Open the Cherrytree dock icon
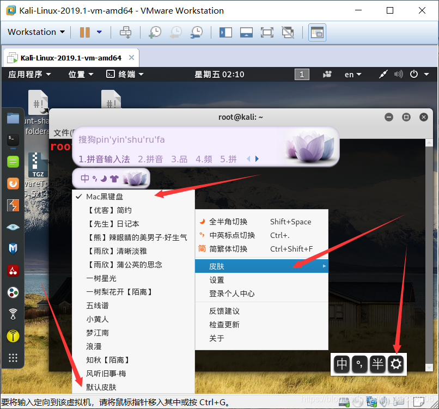439x409 pixels. 13,271
